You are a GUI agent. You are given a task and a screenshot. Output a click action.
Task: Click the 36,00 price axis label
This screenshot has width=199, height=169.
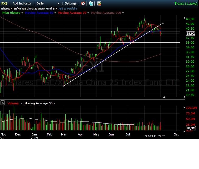point(190,43)
